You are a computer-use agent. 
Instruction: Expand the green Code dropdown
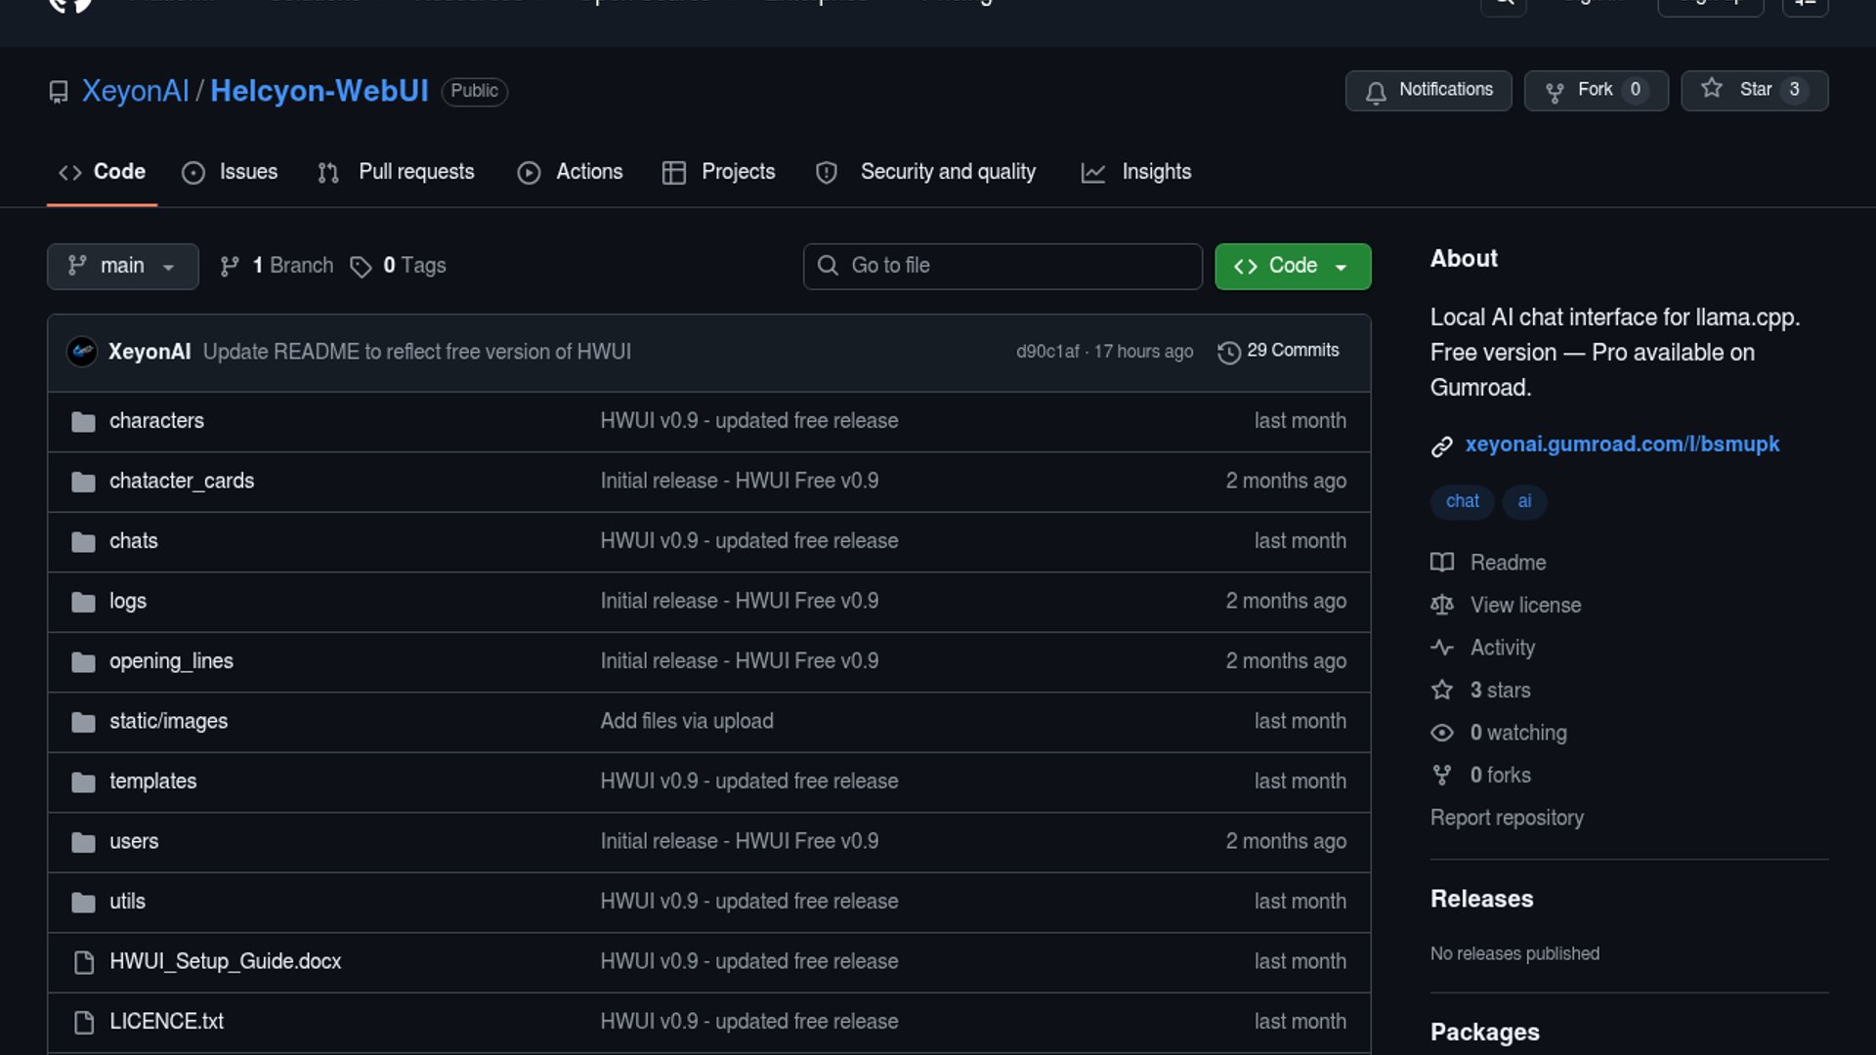pos(1292,266)
